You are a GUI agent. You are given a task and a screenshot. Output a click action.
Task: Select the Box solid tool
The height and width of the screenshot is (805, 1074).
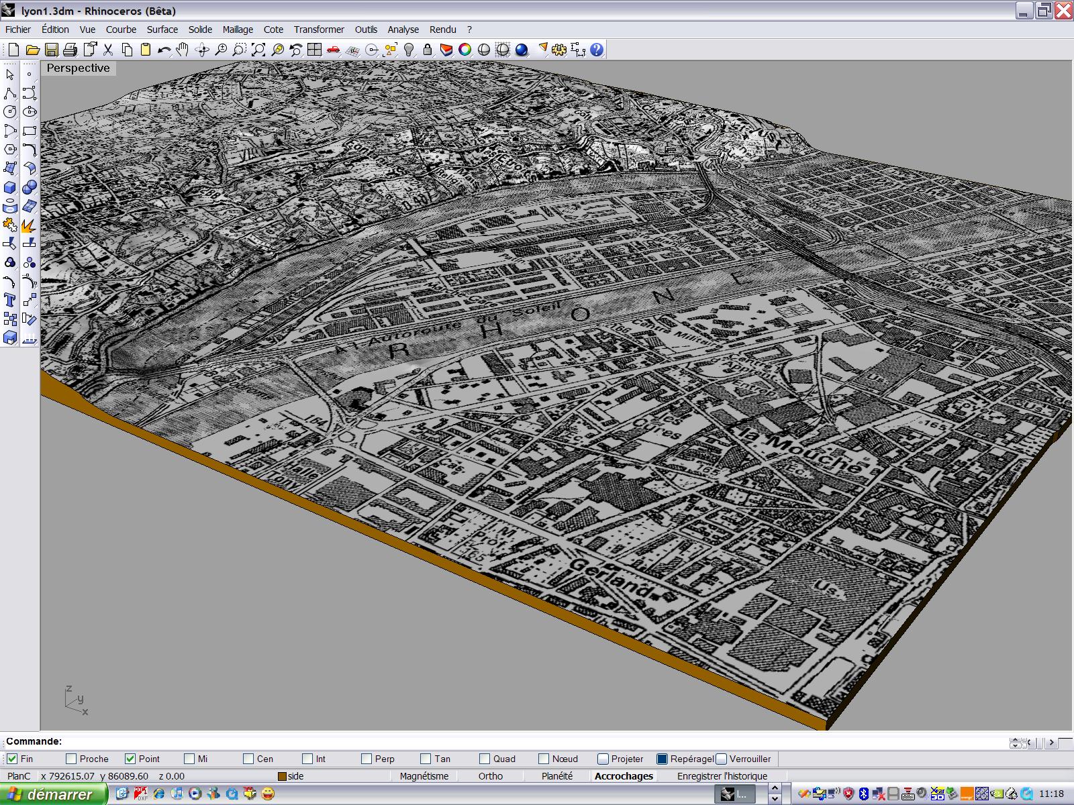(10, 187)
